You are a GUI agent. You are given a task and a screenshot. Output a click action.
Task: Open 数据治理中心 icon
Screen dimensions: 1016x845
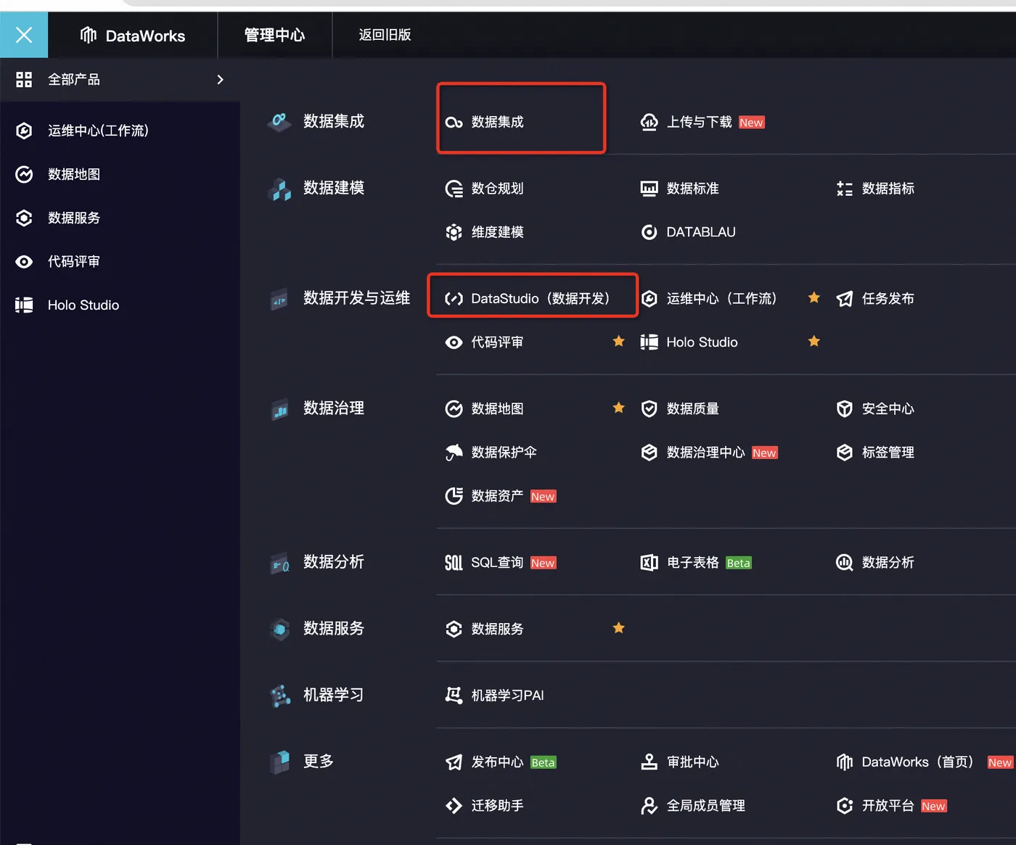[x=649, y=453]
